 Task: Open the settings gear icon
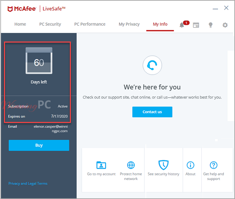225,25
